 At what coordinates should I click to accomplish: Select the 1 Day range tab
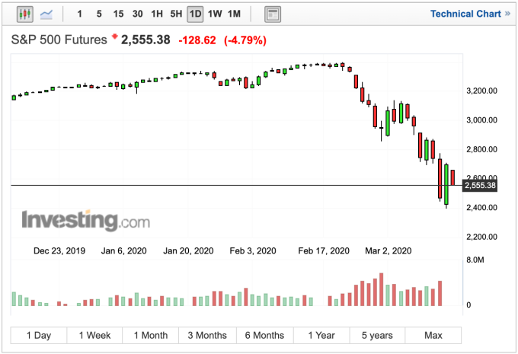point(39,336)
